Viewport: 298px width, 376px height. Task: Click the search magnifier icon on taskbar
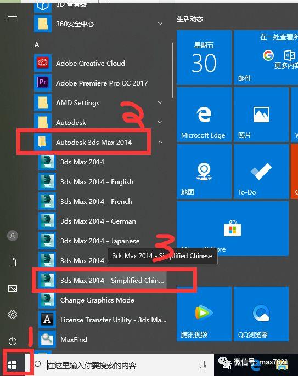coord(37,364)
